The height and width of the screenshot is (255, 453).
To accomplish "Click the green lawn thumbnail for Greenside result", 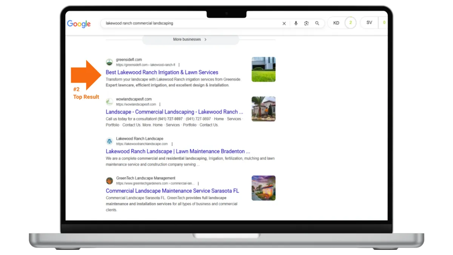I will coord(263,69).
